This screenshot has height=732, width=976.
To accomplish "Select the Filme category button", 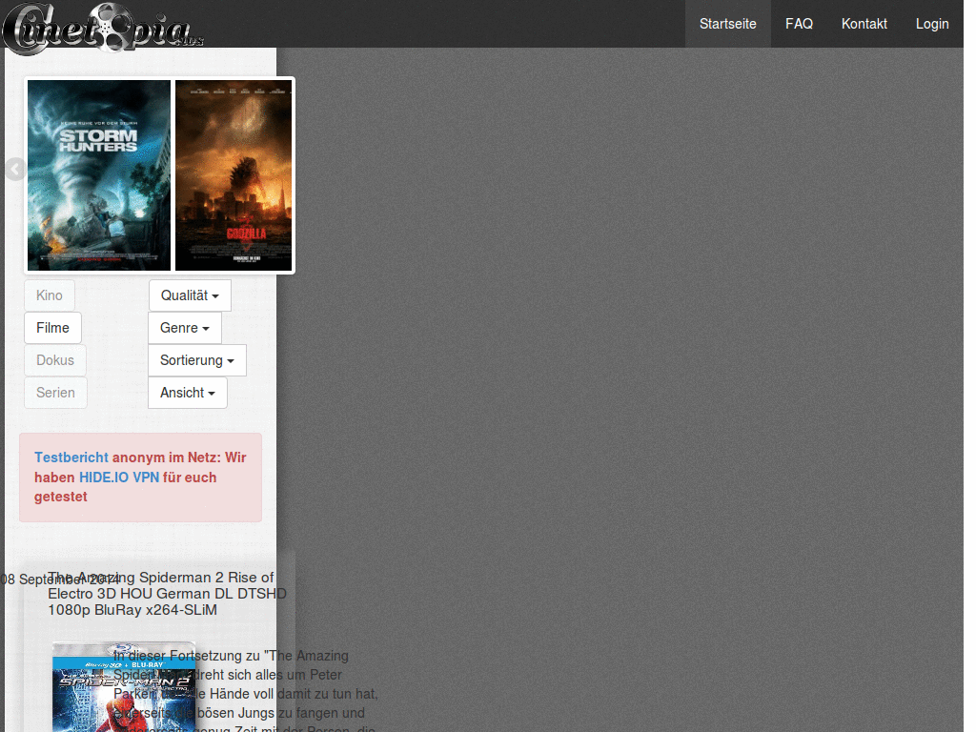I will point(53,328).
